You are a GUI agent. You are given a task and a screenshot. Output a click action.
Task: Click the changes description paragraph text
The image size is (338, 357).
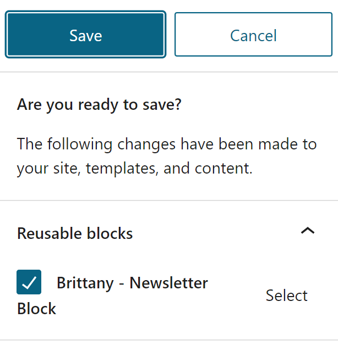pyautogui.click(x=167, y=156)
